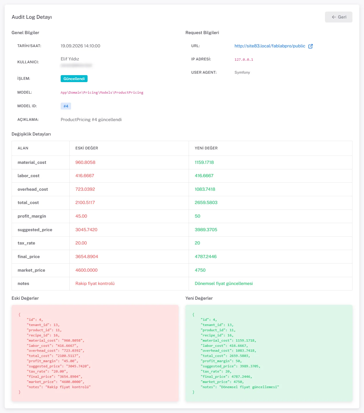The height and width of the screenshot is (413, 364).
Task: Click new final price 4787.2446
Action: point(206,257)
